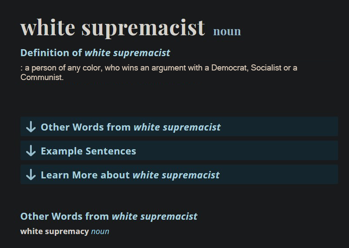Select the bold white supremacy entry

(54, 231)
